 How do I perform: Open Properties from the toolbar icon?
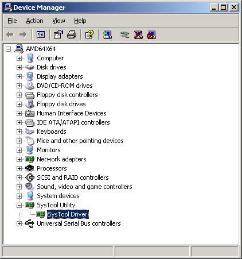point(58,34)
